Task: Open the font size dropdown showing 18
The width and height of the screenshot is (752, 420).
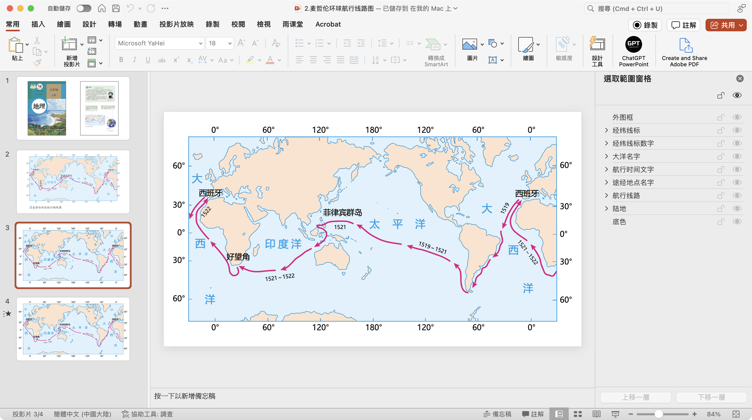Action: [x=230, y=44]
